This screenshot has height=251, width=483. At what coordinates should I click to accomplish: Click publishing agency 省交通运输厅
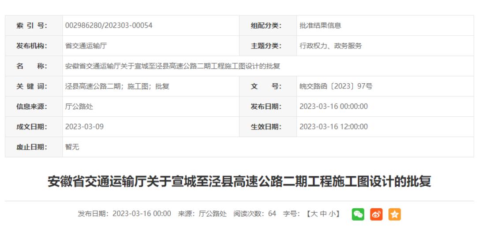(x=86, y=46)
